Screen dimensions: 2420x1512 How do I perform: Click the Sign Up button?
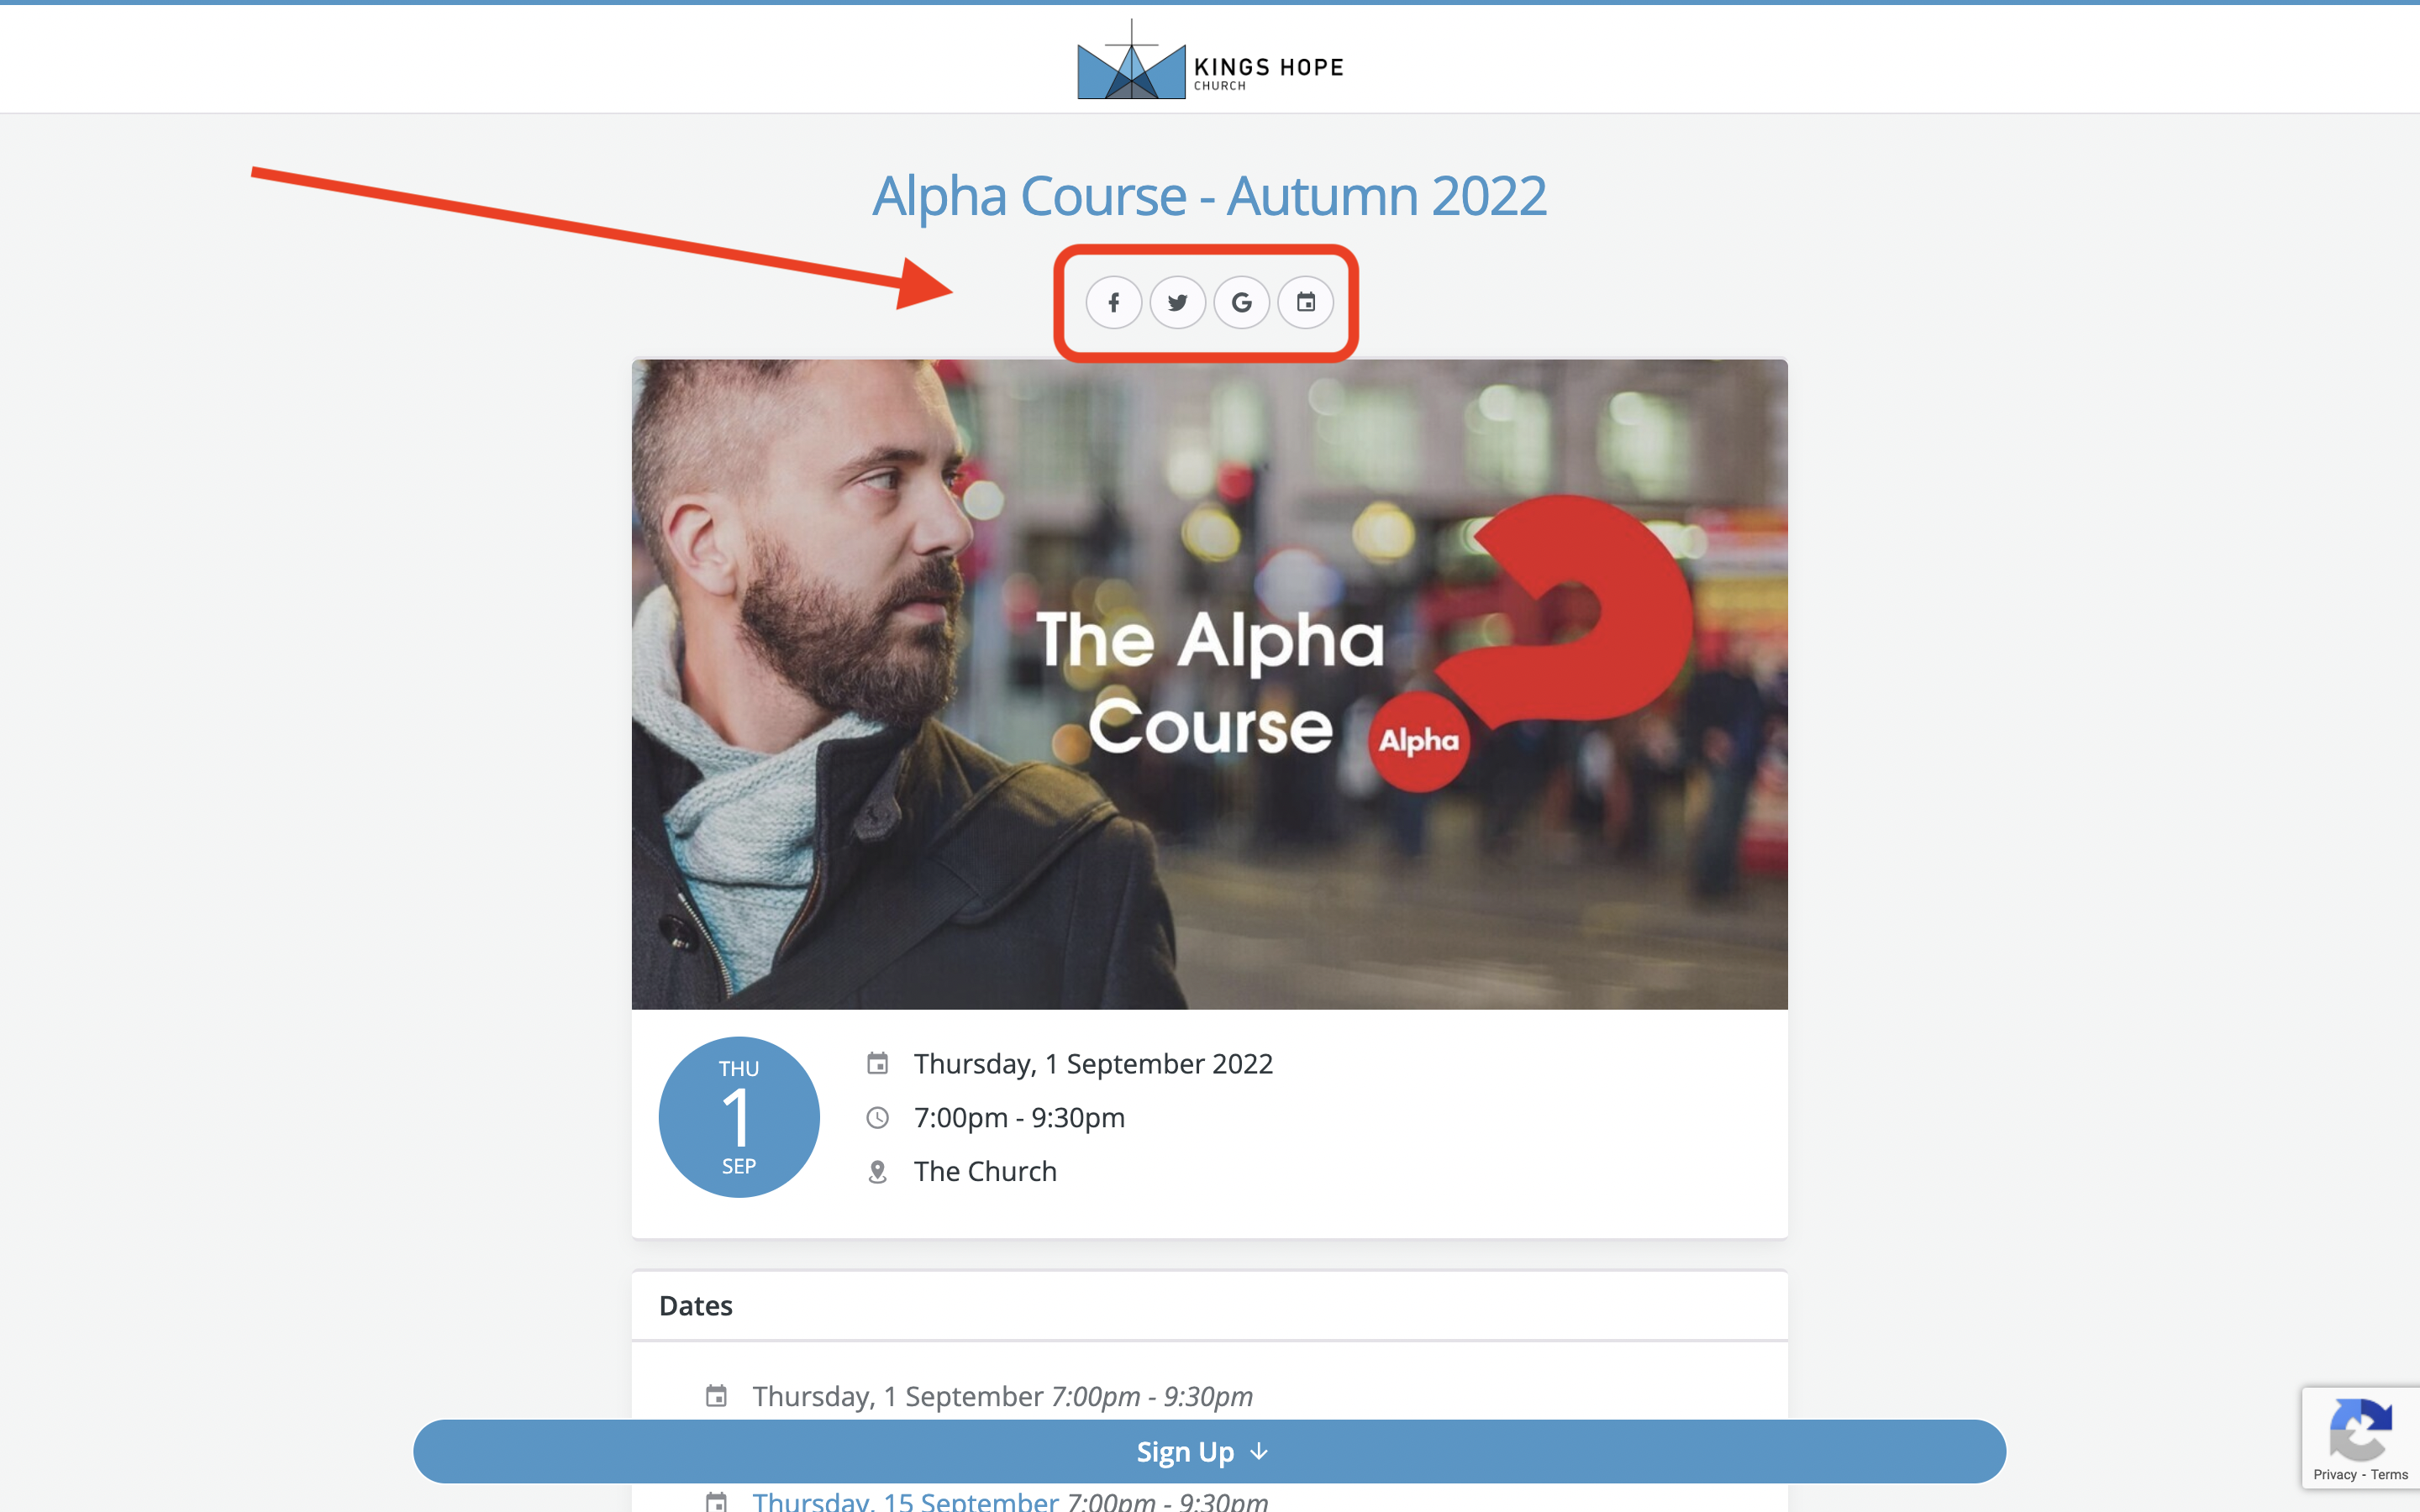1209,1451
